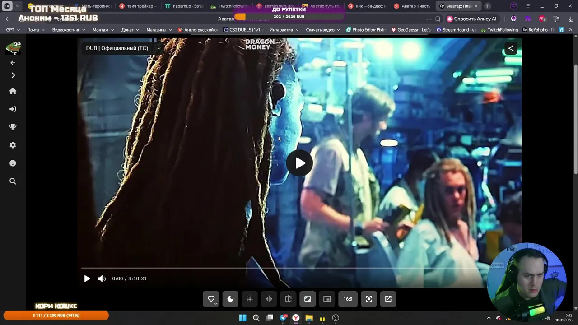
Task: Open the Почта bookmarks folder
Action: pos(36,30)
